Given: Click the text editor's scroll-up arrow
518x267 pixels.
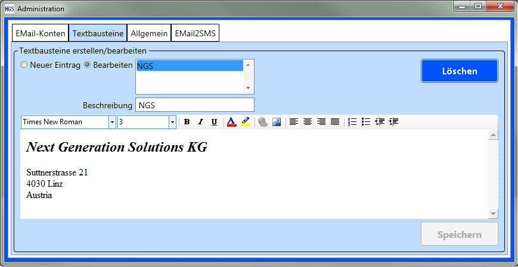Looking at the screenshot, I should pos(493,135).
